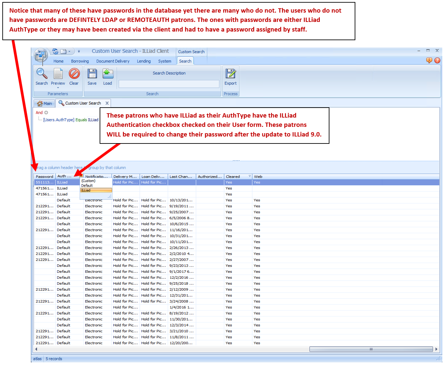Open the red help question mark icon

click(437, 60)
